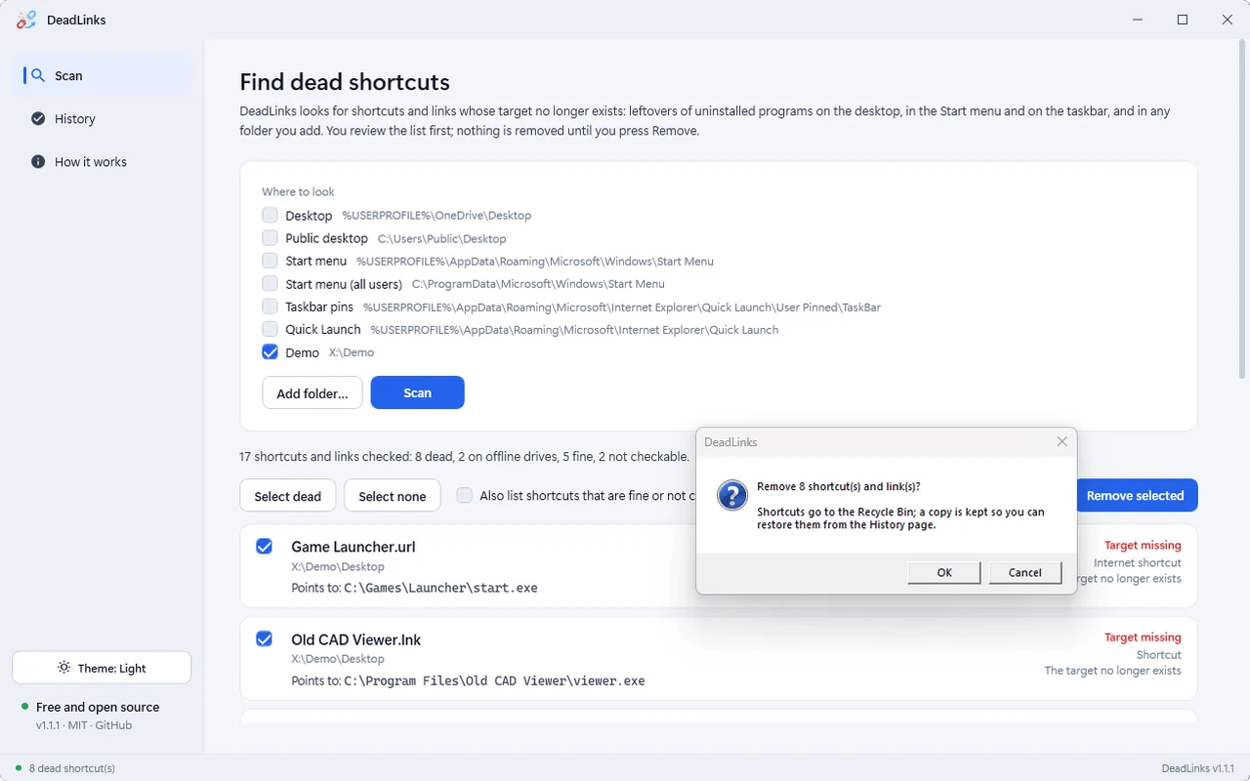Viewport: 1250px width, 781px height.
Task: Click the green dot beside Free and open source
Action: coord(24,706)
